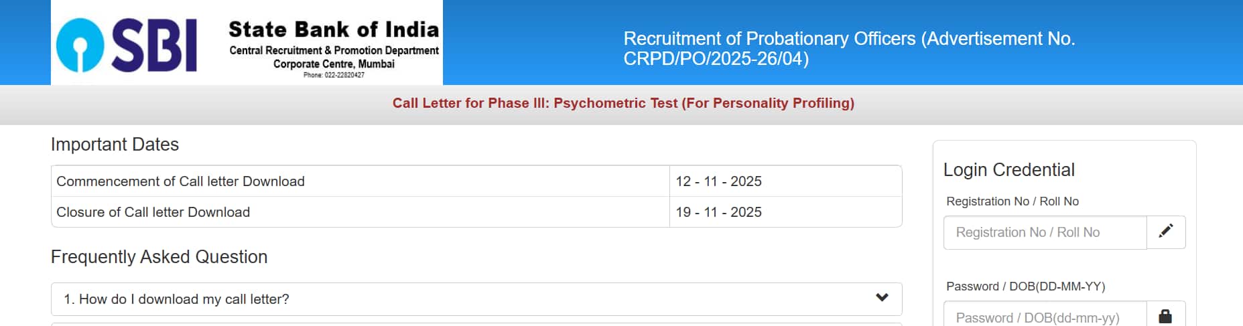Click the SBI keyhole logo
Image resolution: width=1243 pixels, height=326 pixels.
(80, 45)
